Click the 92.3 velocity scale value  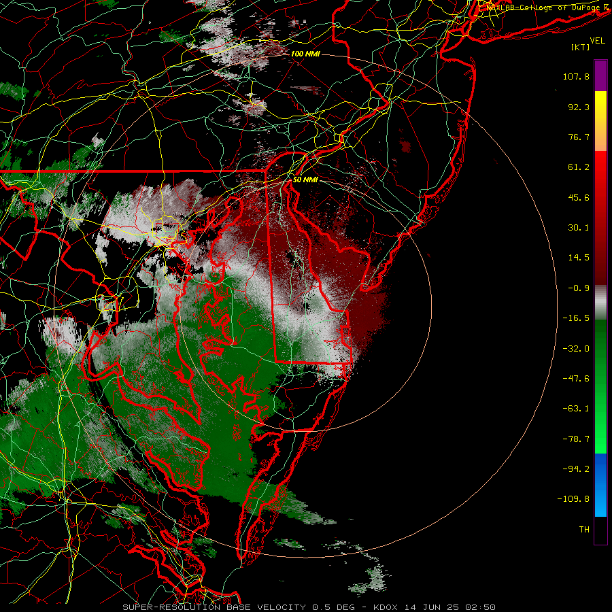(579, 107)
